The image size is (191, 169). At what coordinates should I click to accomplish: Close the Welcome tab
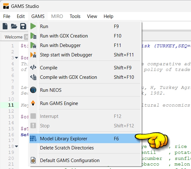coord(26,37)
